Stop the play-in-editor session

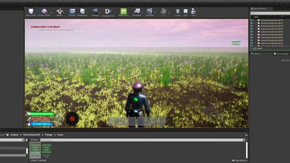point(185,11)
